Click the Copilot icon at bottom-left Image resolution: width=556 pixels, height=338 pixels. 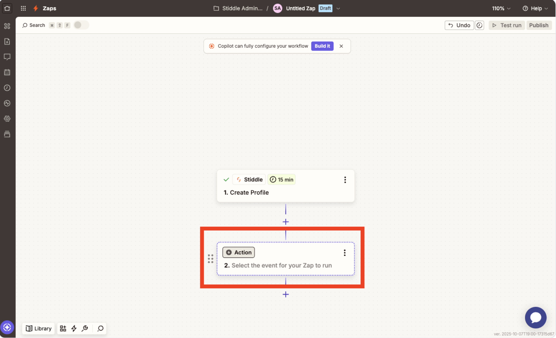pyautogui.click(x=7, y=327)
